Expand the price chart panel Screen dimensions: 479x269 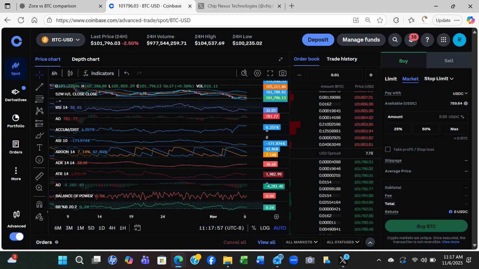281,59
